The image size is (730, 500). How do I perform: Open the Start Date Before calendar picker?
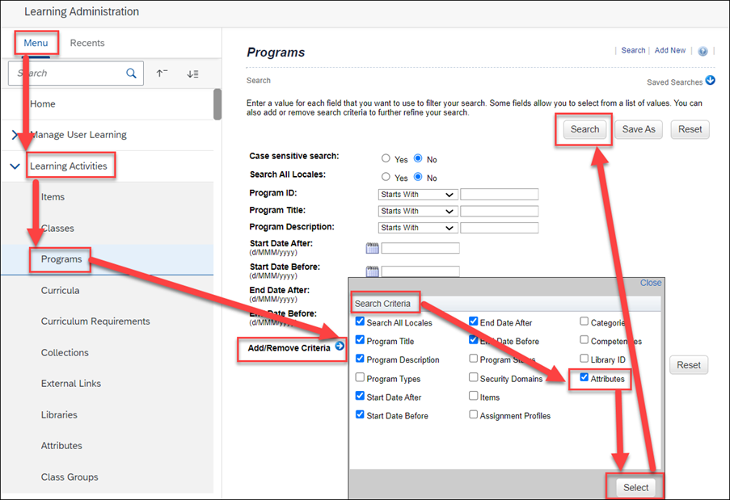point(373,271)
